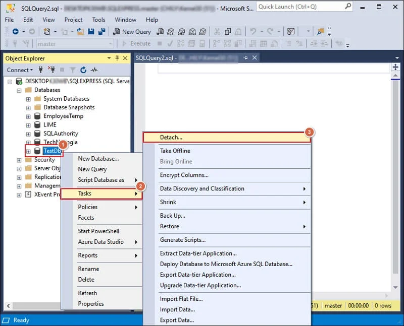Click the Filter funnel icon in Object Explorer
The width and height of the screenshot is (404, 326).
point(73,70)
